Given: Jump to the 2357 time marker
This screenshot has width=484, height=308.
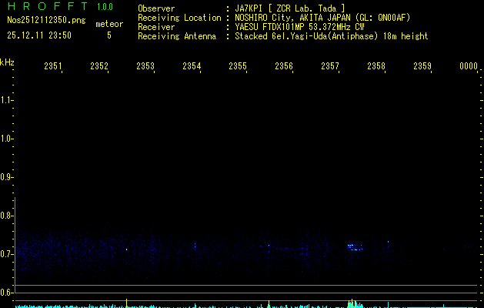Looking at the screenshot, I should click(x=330, y=67).
